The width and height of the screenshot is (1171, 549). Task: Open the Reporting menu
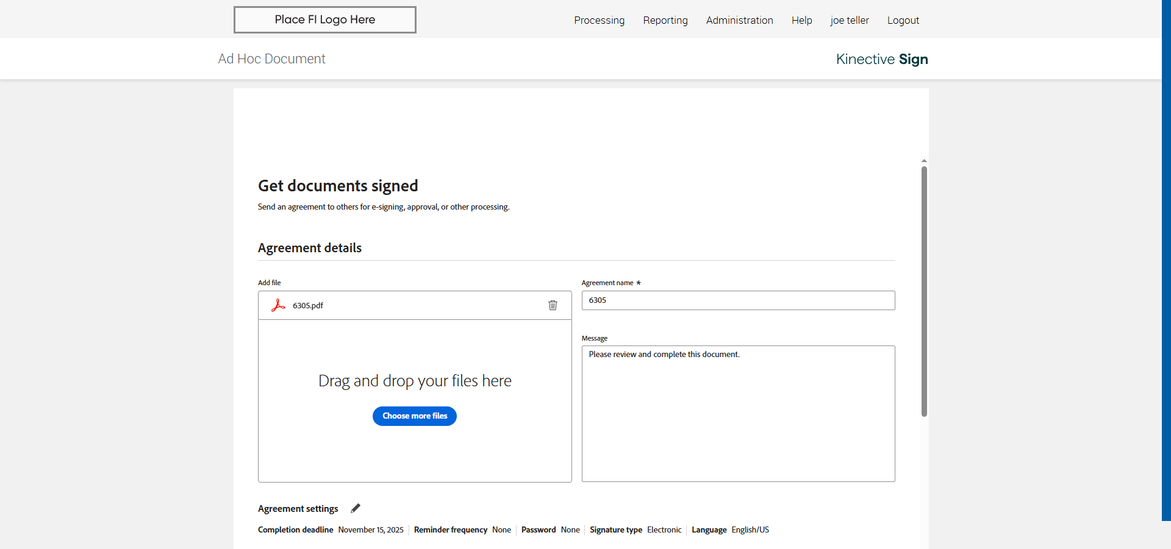point(665,20)
